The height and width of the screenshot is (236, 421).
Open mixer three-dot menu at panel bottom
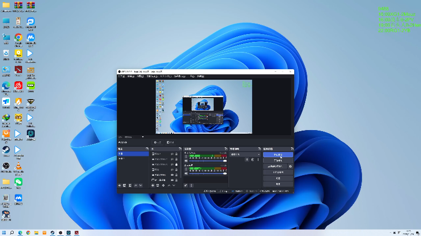191,186
